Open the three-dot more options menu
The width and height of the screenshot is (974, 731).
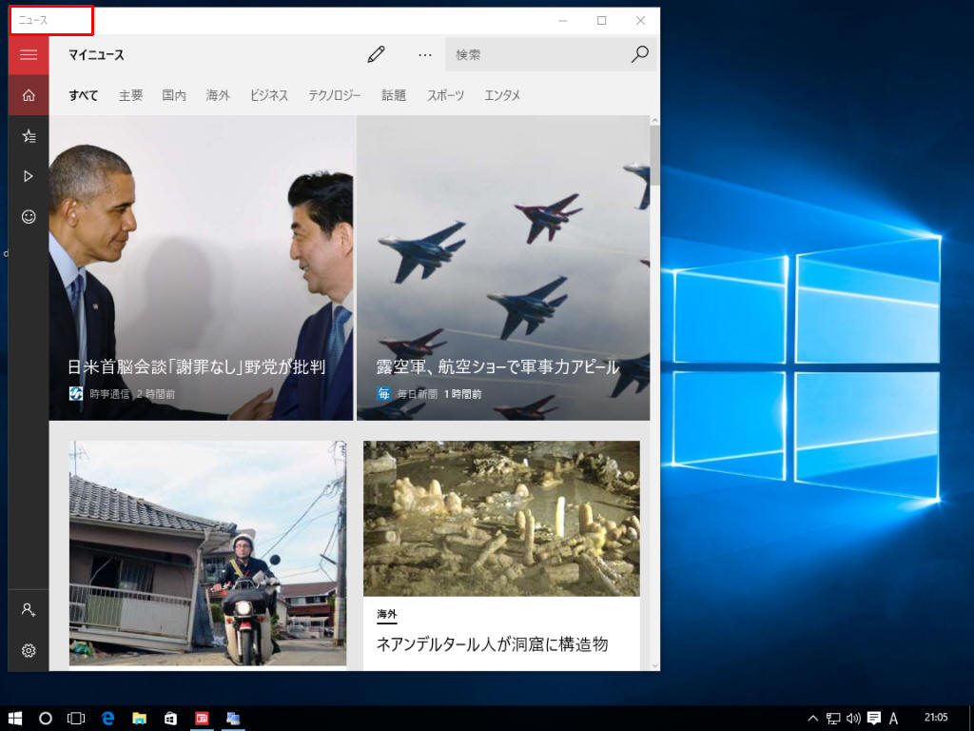[x=425, y=54]
